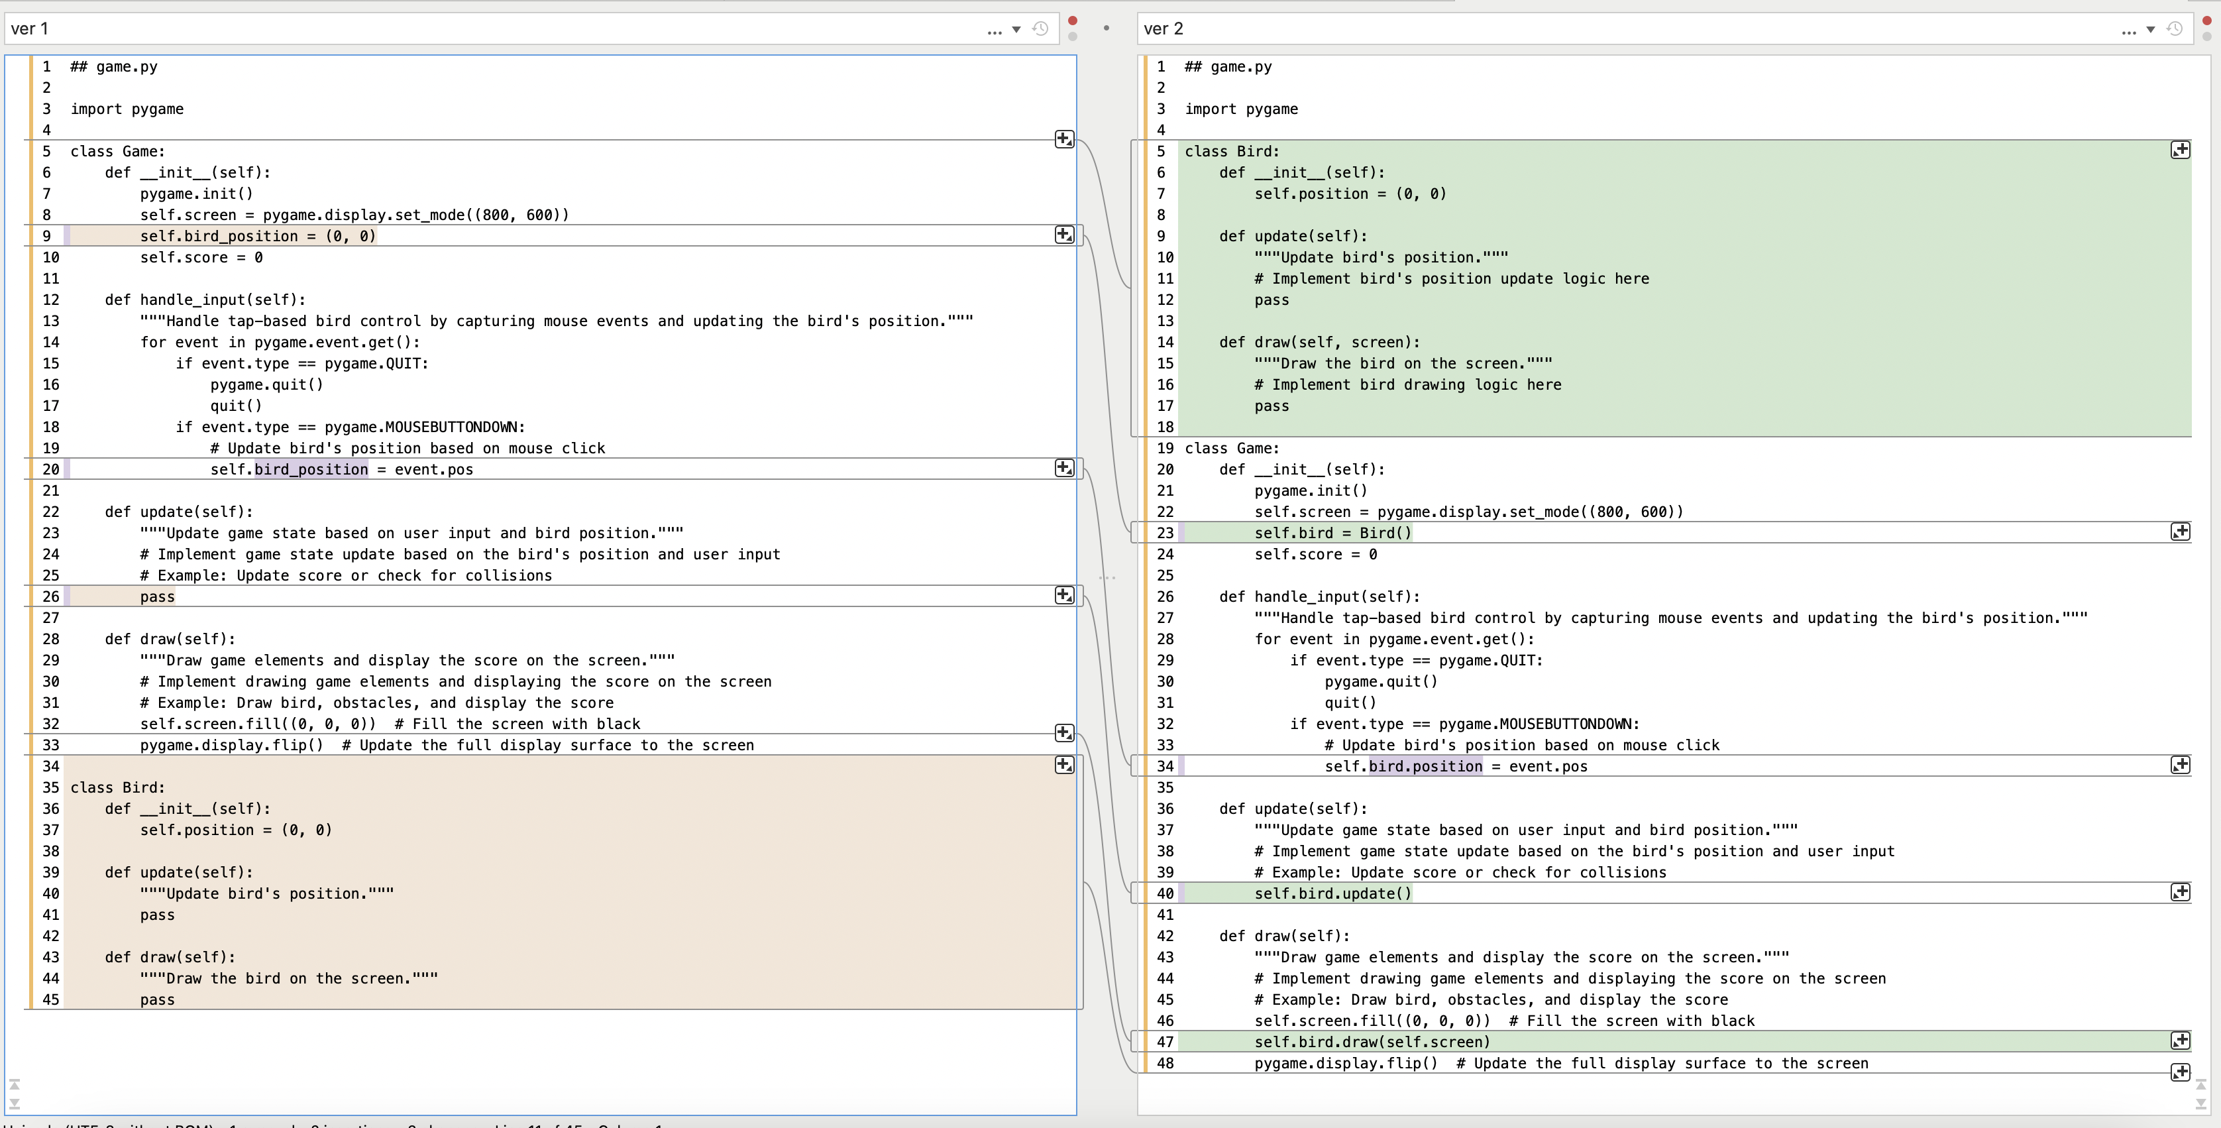Viewport: 2221px width, 1128px height.
Task: Click left pane 'class Bird:' on line 35
Action: click(x=117, y=787)
